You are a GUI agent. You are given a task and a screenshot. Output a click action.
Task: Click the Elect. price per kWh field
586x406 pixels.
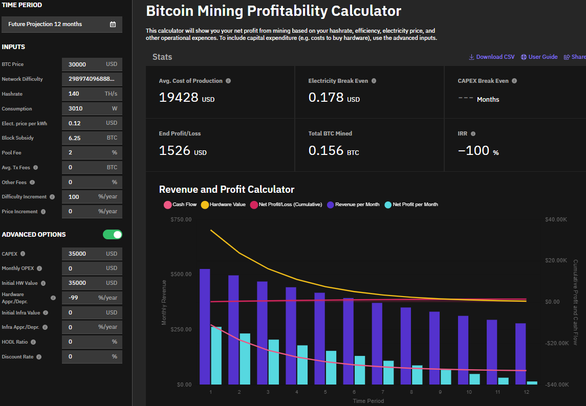coord(84,123)
